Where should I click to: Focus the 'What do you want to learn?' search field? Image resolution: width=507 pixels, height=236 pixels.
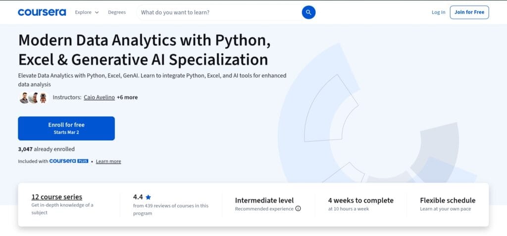pos(220,12)
